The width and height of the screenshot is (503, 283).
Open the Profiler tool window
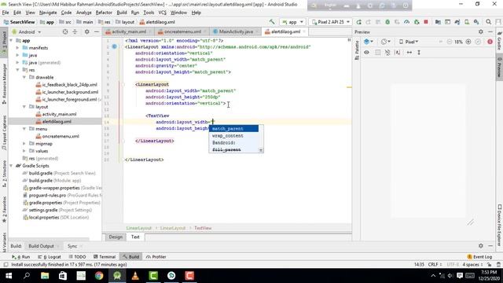pyautogui.click(x=156, y=257)
